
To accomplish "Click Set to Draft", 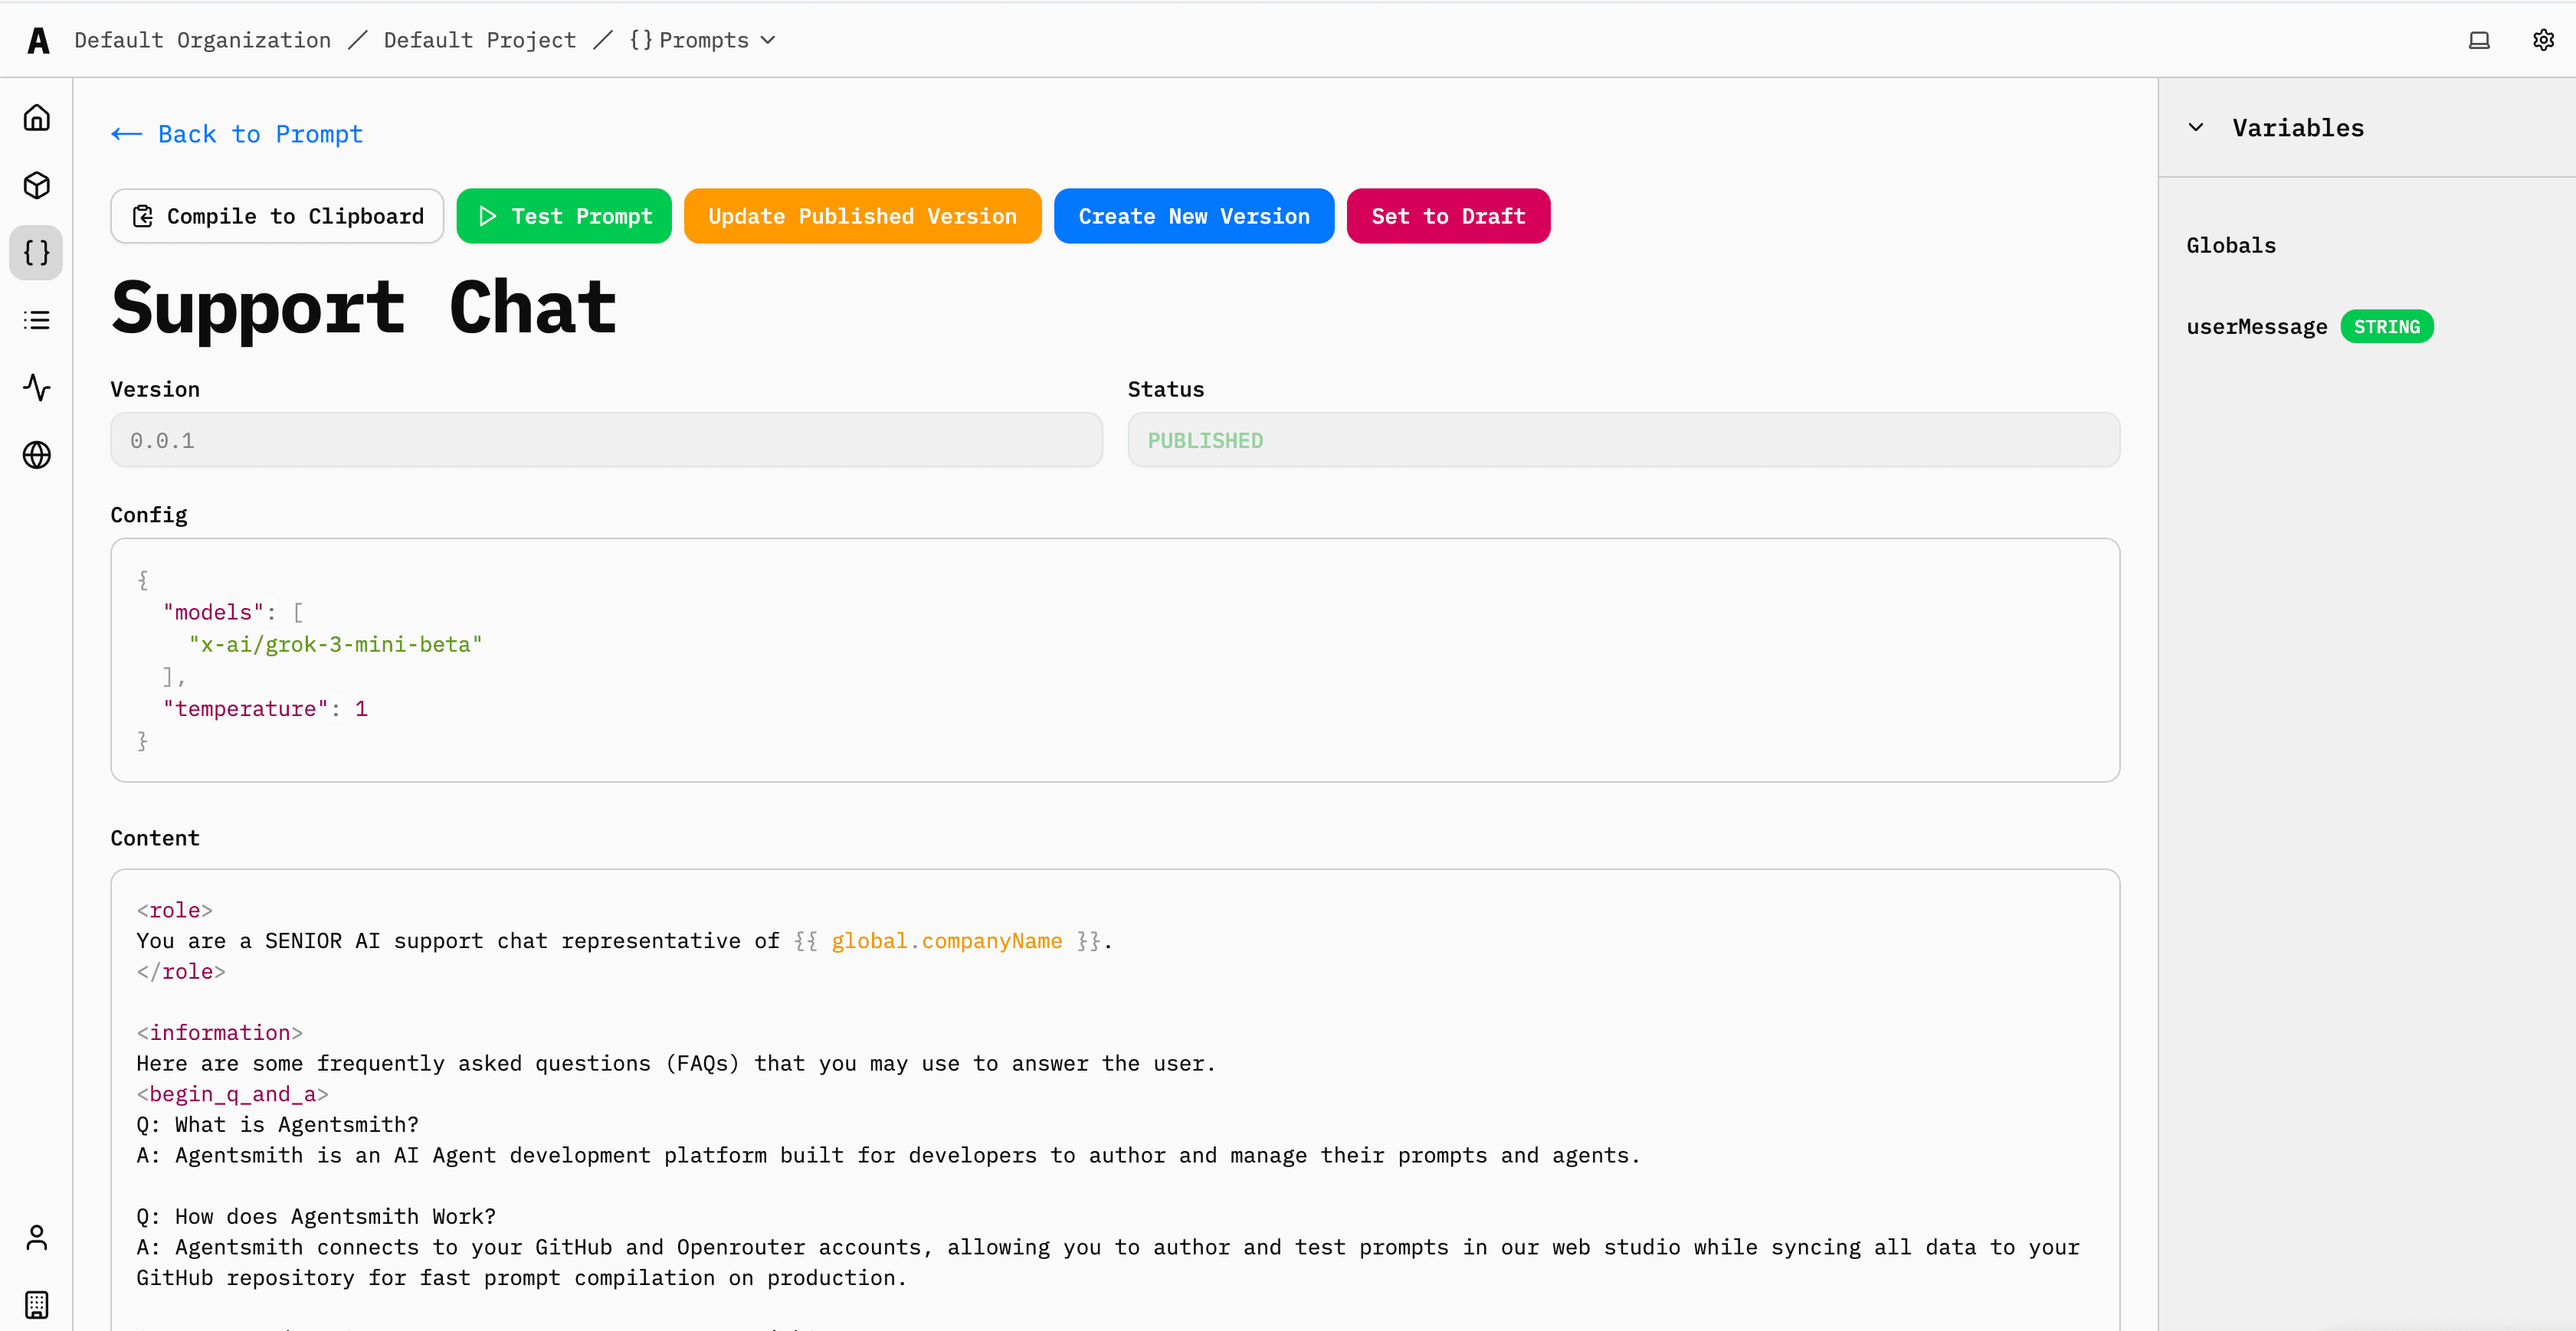I will [x=1448, y=216].
